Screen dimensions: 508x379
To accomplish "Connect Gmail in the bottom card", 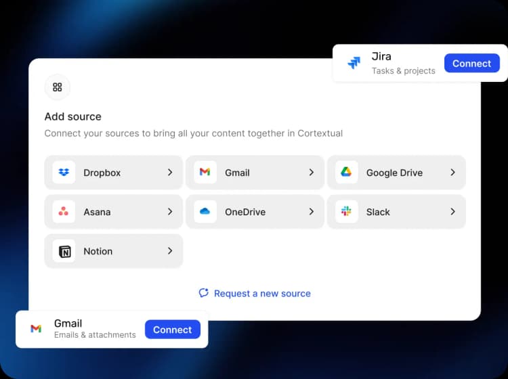I will click(172, 330).
